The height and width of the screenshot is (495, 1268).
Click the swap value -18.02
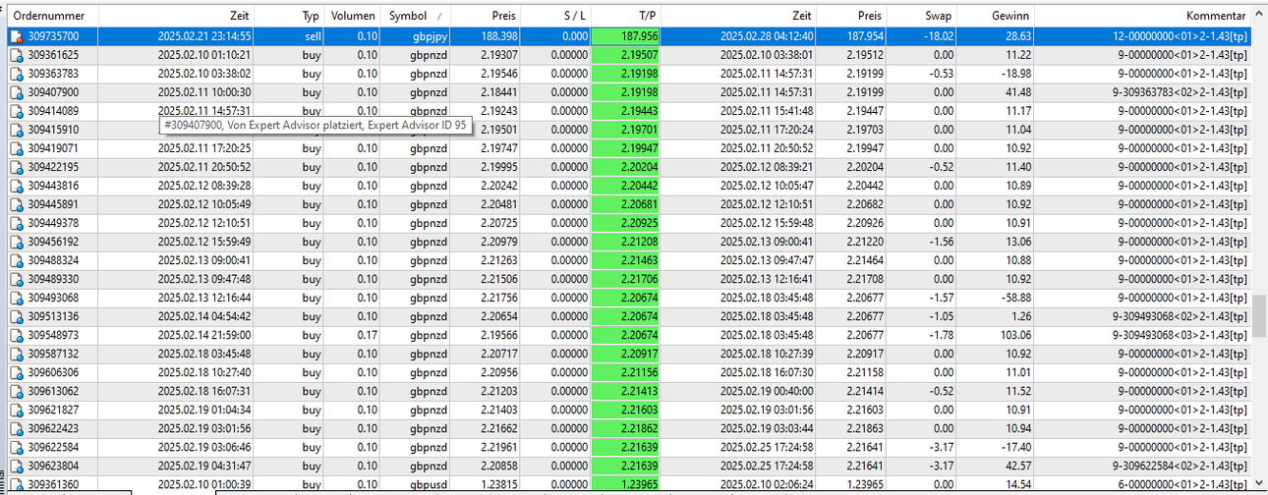click(937, 36)
